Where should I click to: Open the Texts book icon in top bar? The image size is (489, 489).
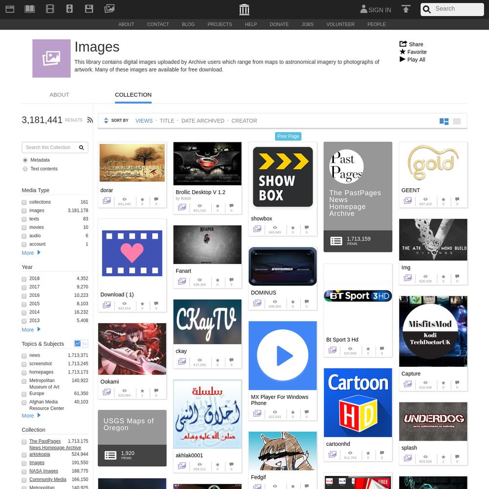coord(30,9)
